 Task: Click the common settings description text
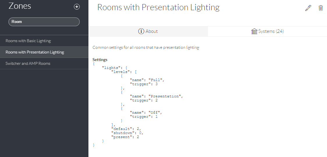[x=146, y=47]
